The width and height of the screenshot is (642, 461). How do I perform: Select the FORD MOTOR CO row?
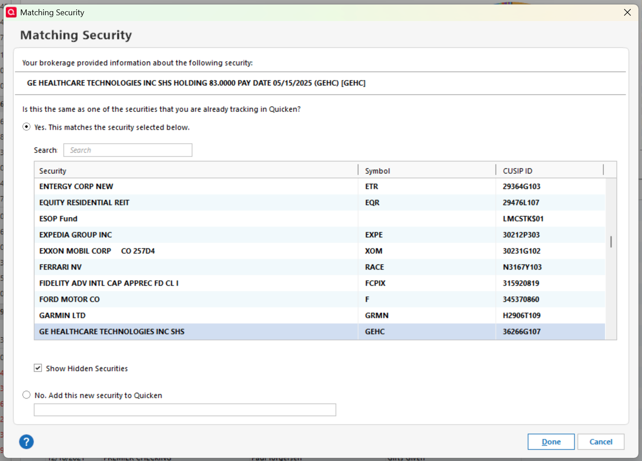(x=320, y=299)
